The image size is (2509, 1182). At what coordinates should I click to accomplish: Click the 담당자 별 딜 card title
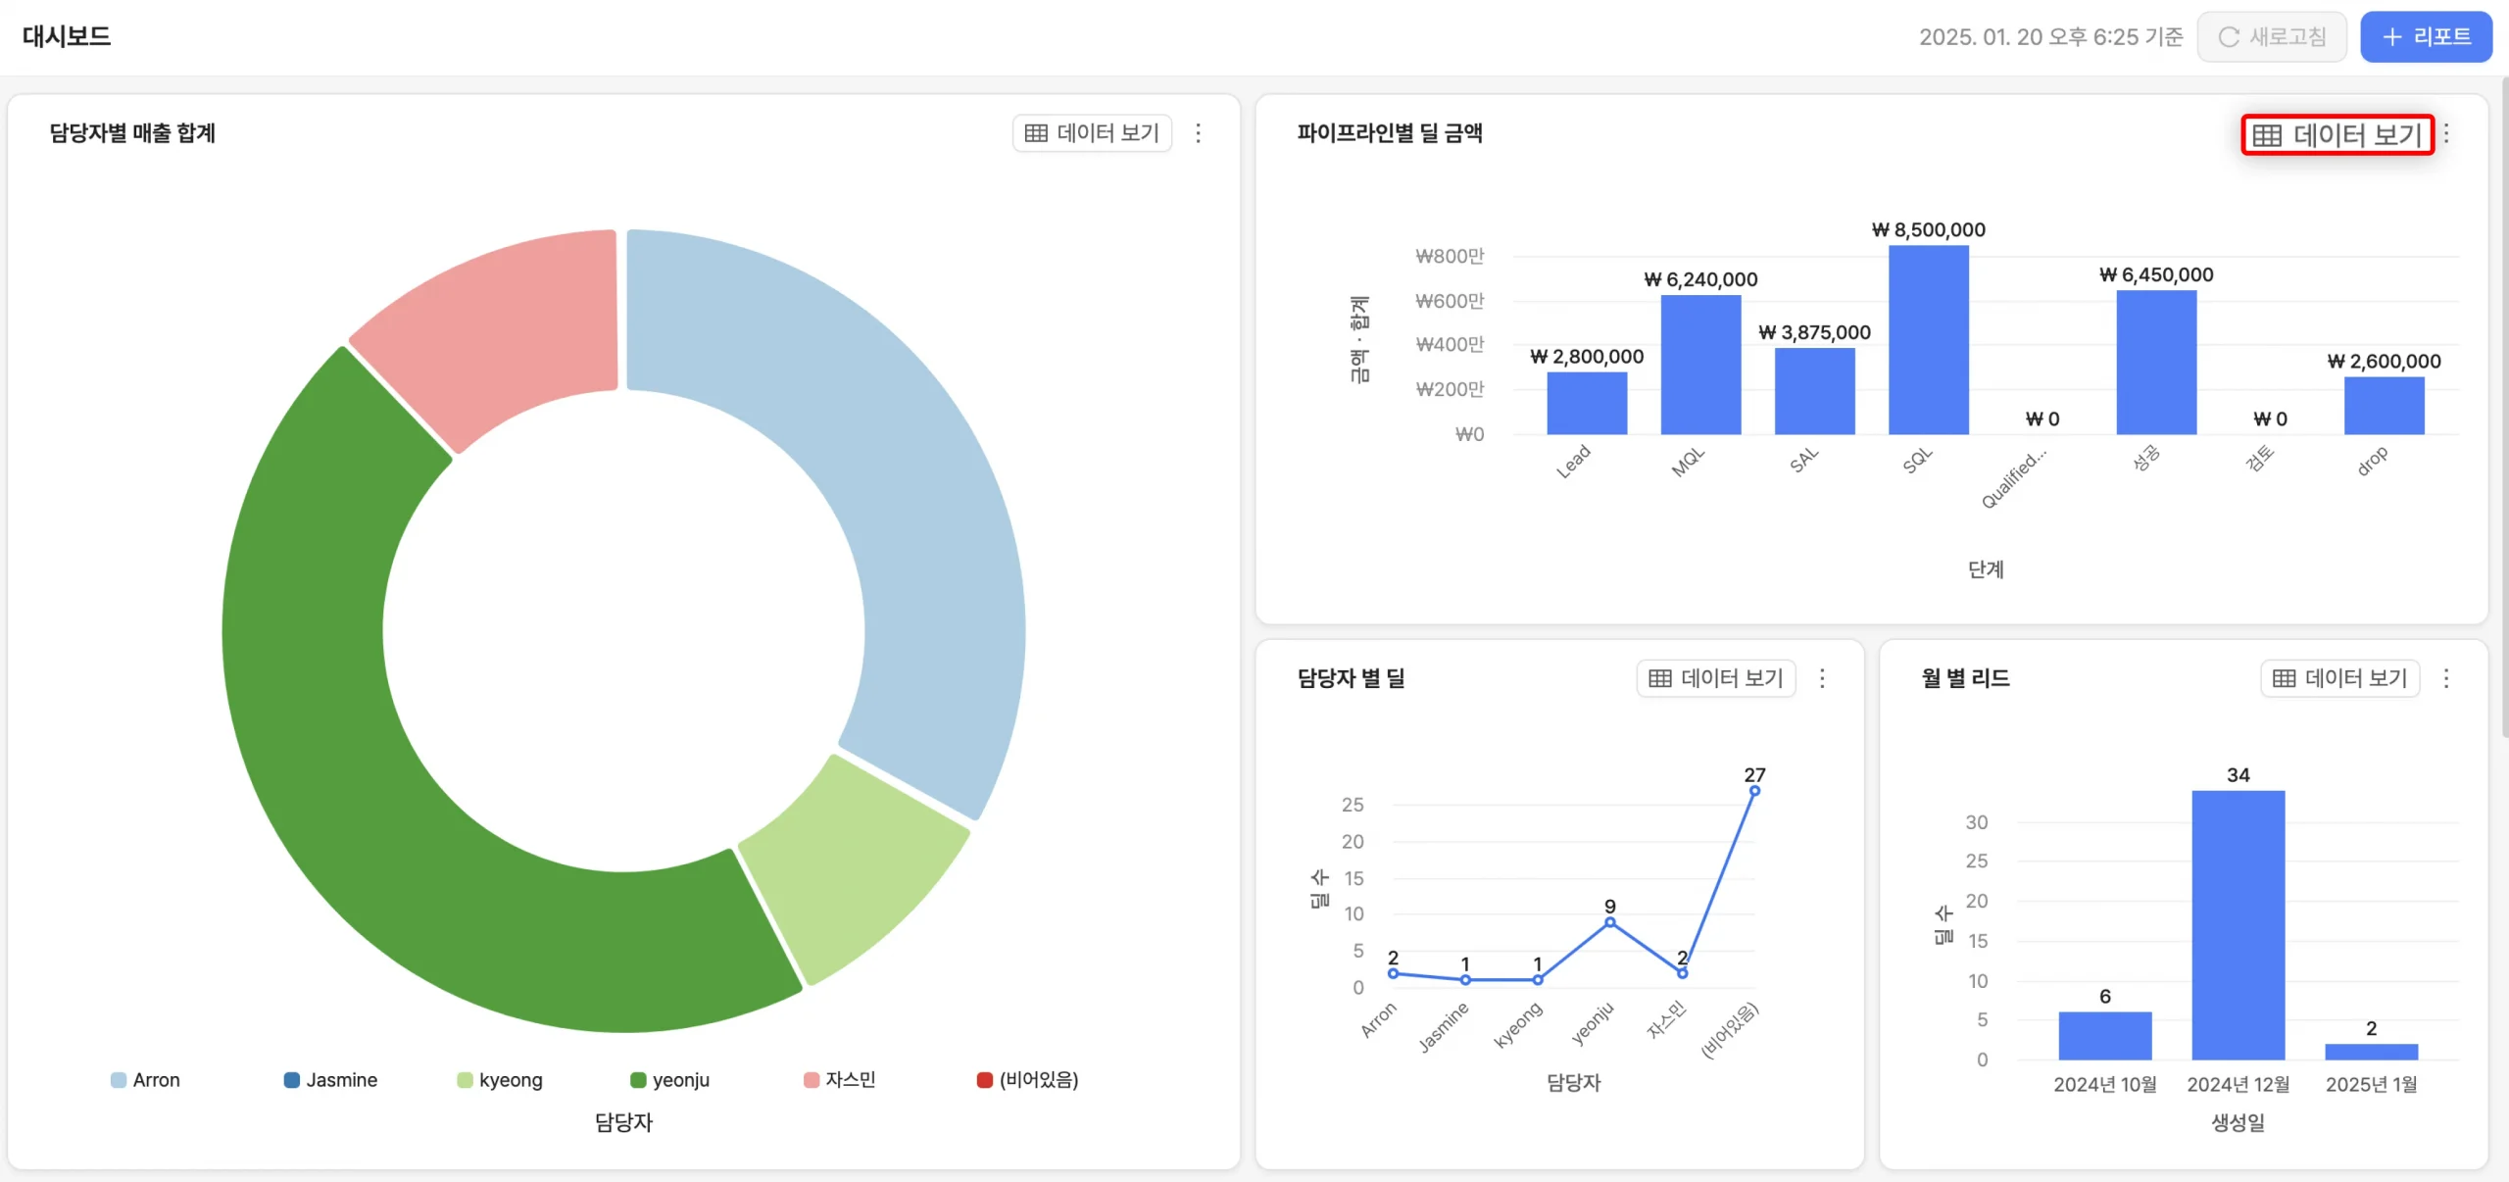[1352, 678]
